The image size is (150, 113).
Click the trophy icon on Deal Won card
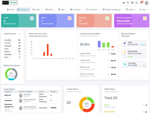click(x=107, y=18)
